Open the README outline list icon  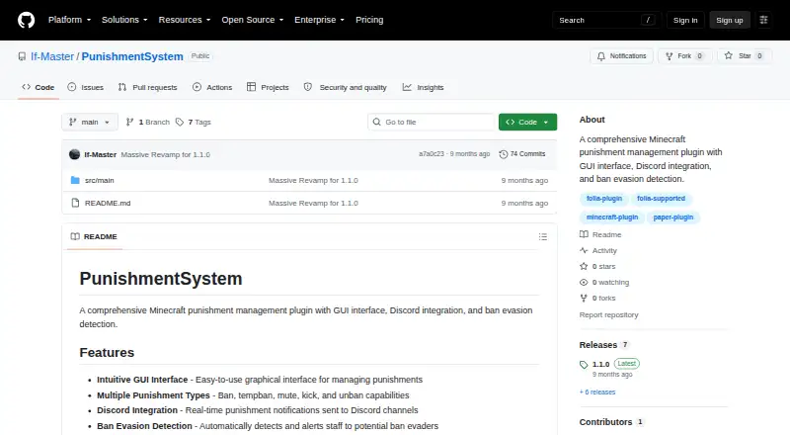(x=542, y=236)
